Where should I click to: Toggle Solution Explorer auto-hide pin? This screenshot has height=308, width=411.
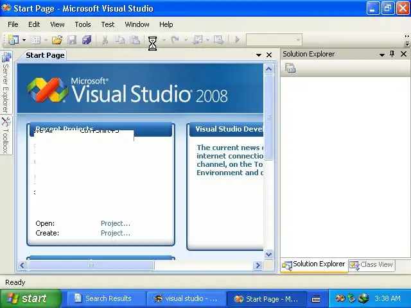point(392,54)
